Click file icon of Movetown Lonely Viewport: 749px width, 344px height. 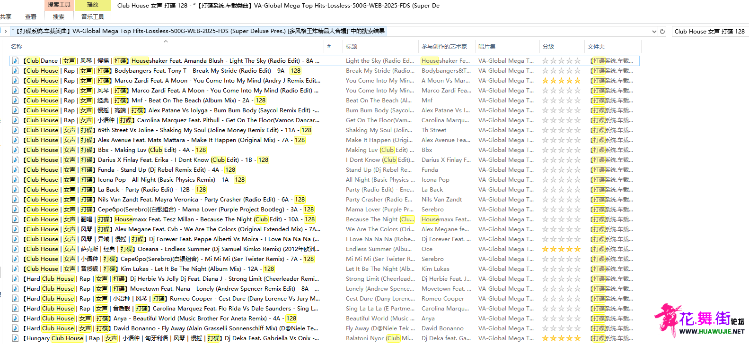16,289
